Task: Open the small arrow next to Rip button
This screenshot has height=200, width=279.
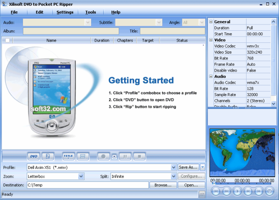Action: [x=114, y=156]
